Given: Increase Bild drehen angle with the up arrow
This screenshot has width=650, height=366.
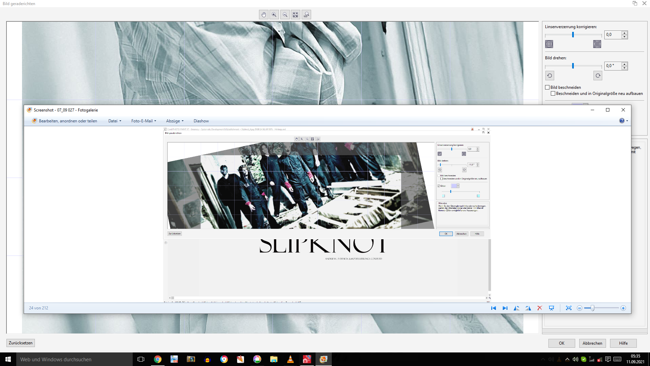Looking at the screenshot, I should (x=625, y=64).
